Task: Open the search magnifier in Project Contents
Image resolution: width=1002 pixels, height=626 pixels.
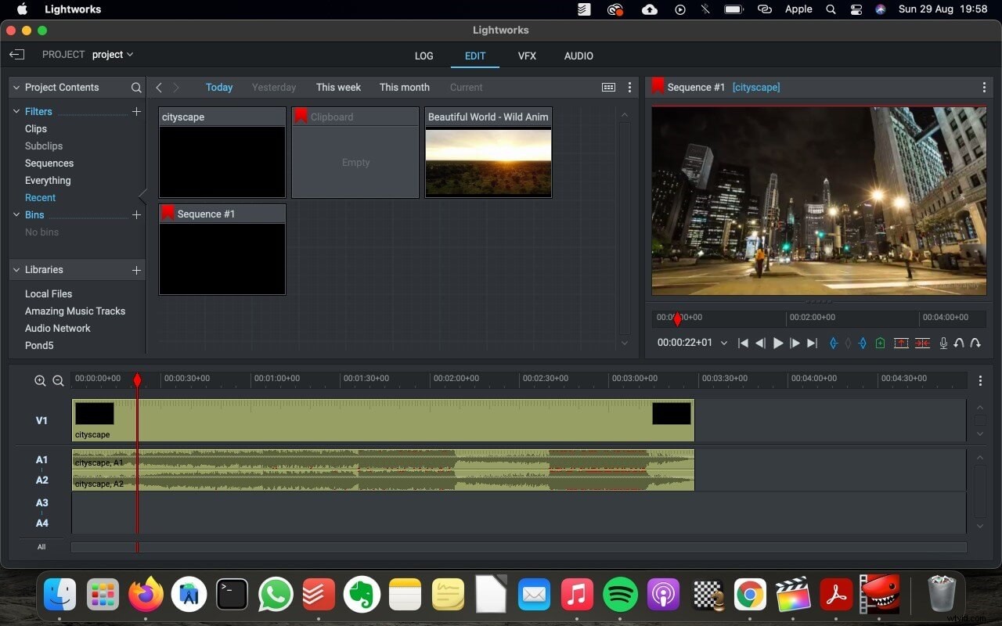Action: click(136, 88)
